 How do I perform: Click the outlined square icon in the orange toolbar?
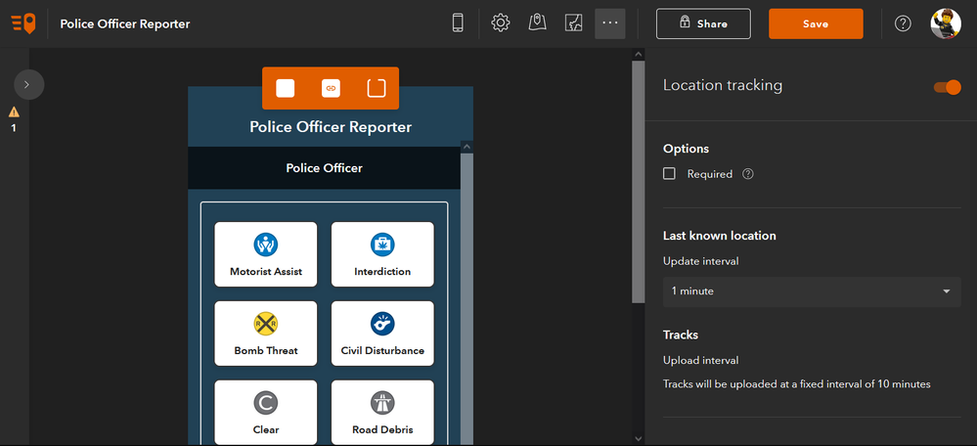377,88
